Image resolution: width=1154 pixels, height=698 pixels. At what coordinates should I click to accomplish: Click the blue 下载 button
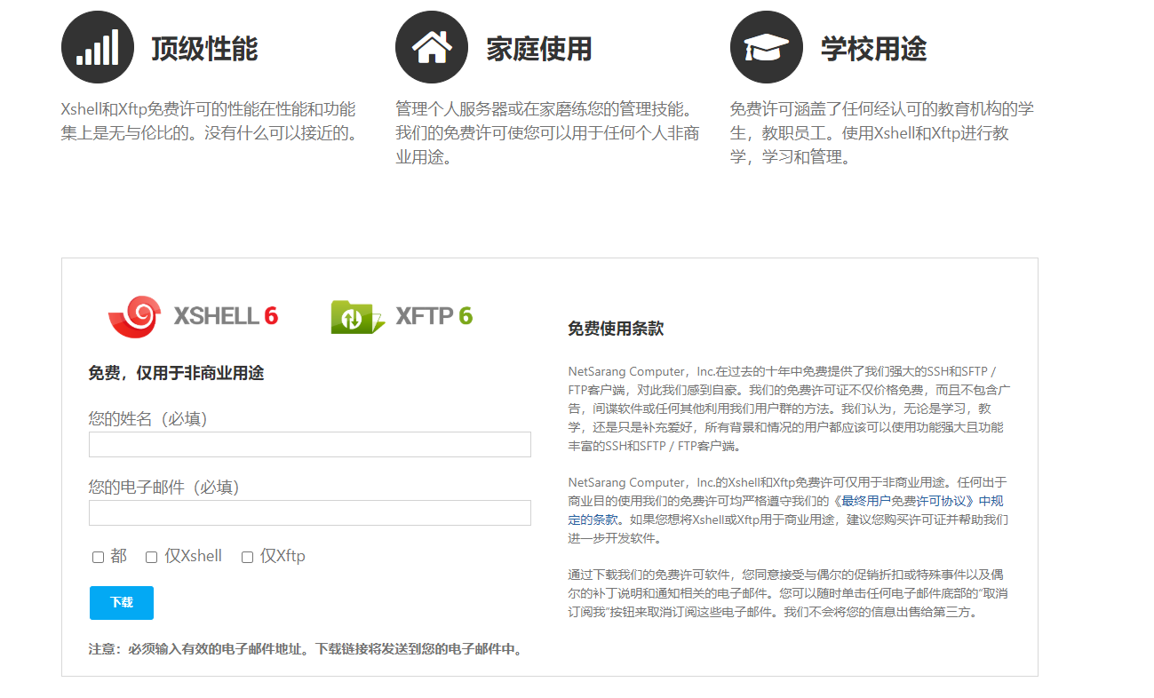point(122,602)
